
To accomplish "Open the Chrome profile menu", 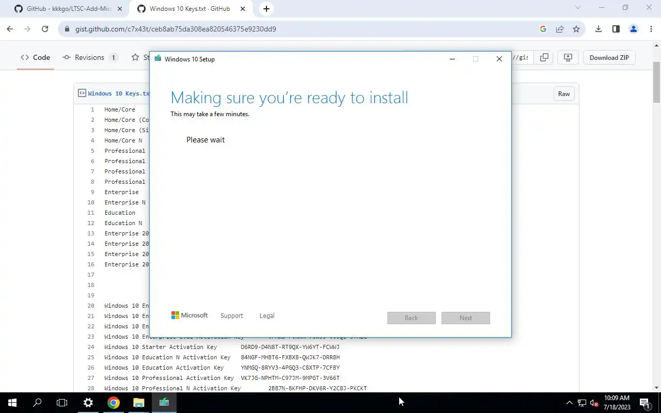I will [x=634, y=29].
